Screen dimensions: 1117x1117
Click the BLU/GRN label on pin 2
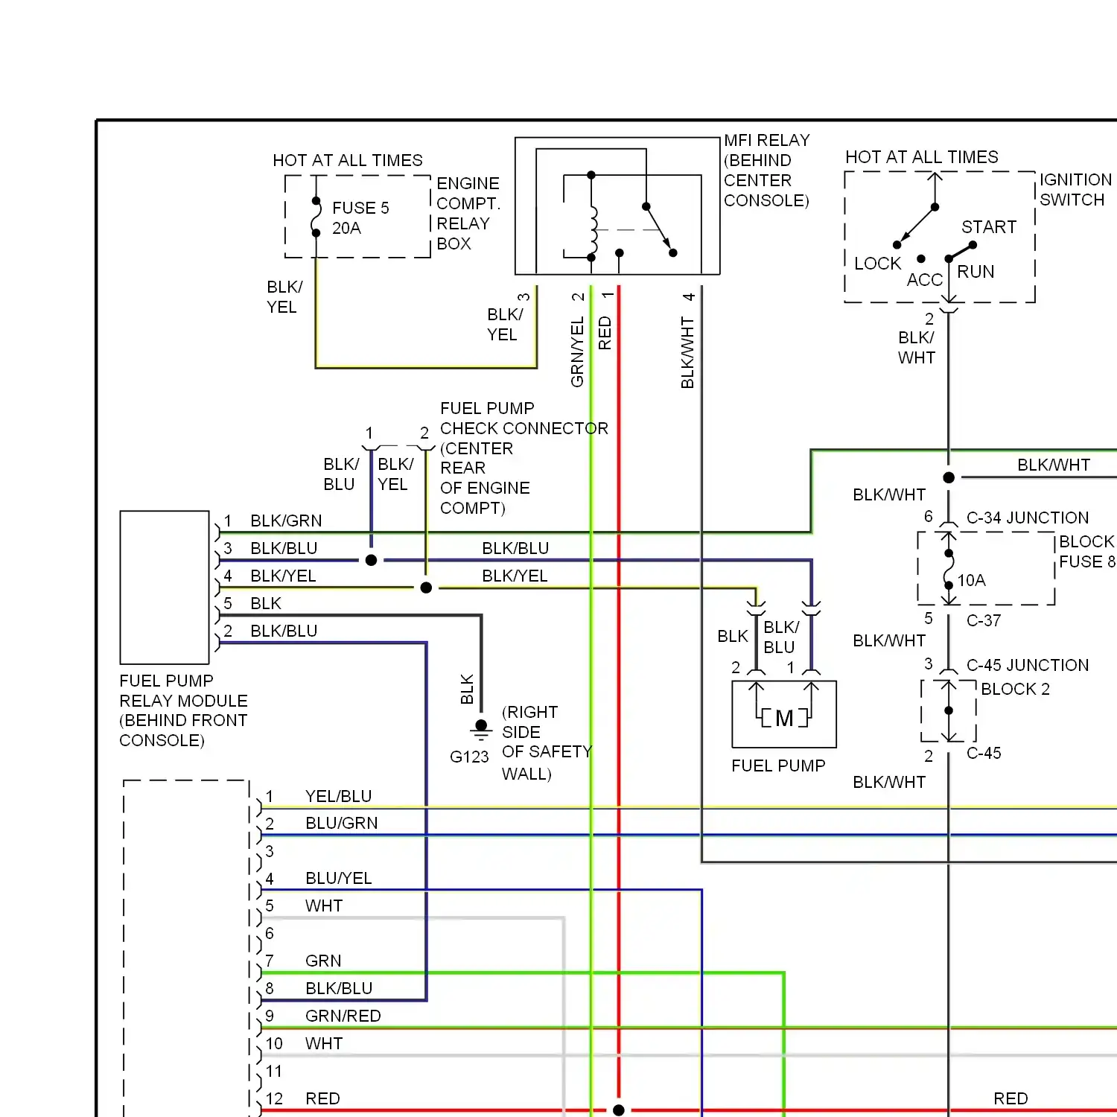pyautogui.click(x=341, y=823)
